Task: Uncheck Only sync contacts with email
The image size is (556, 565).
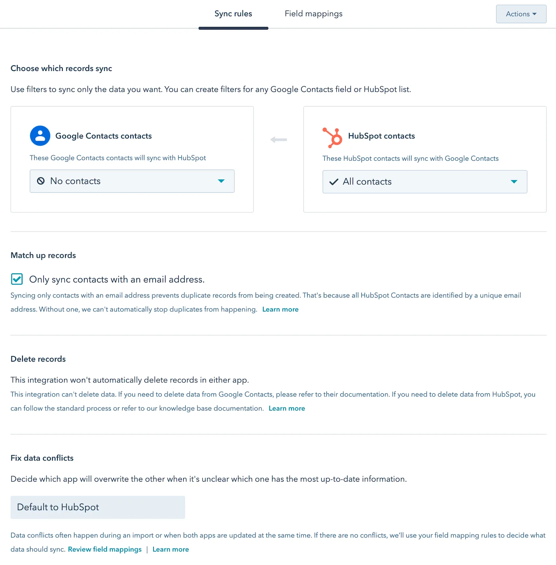Action: (17, 279)
